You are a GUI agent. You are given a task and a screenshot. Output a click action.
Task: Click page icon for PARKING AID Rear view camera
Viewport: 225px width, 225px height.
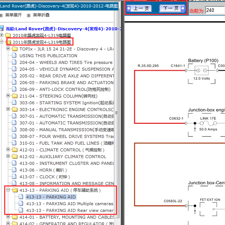click(x=21, y=210)
